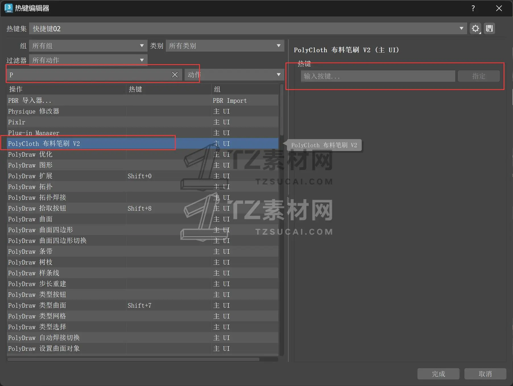Expand the 动作 search-type dropdown
Viewport: 513px width, 386px height.
(x=234, y=75)
